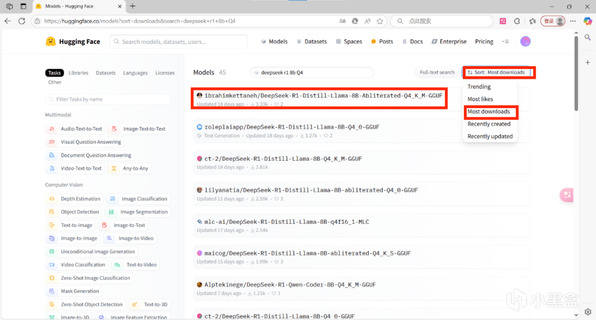Add a sidebar app with plus icon
The height and width of the screenshot is (320, 596).
click(588, 62)
